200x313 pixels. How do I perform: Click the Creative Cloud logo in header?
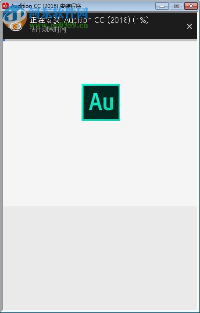point(16,26)
